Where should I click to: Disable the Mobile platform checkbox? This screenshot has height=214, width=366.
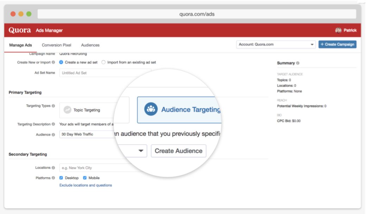click(84, 178)
